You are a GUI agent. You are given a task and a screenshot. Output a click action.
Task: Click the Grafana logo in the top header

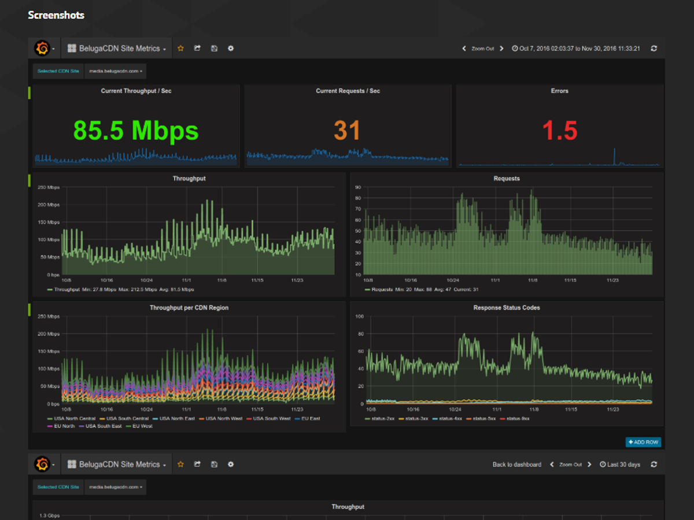(42, 49)
